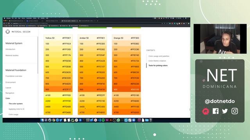Open the Navigation sidebar section
The height and width of the screenshot is (140, 250).
(x=10, y=93)
